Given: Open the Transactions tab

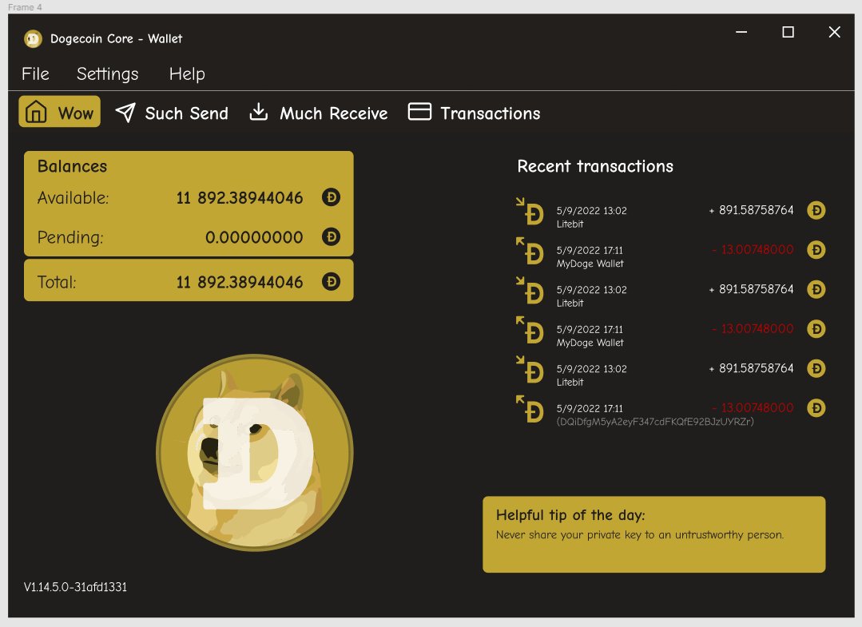Looking at the screenshot, I should click(474, 113).
